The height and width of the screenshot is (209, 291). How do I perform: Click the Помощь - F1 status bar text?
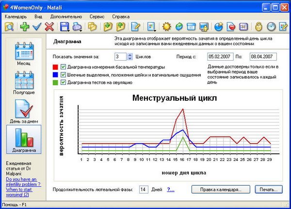coord(14,205)
